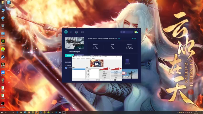Uncheck the last checked source in OBS
Image resolution: width=203 pixels, height=114 pixels.
pos(87,77)
